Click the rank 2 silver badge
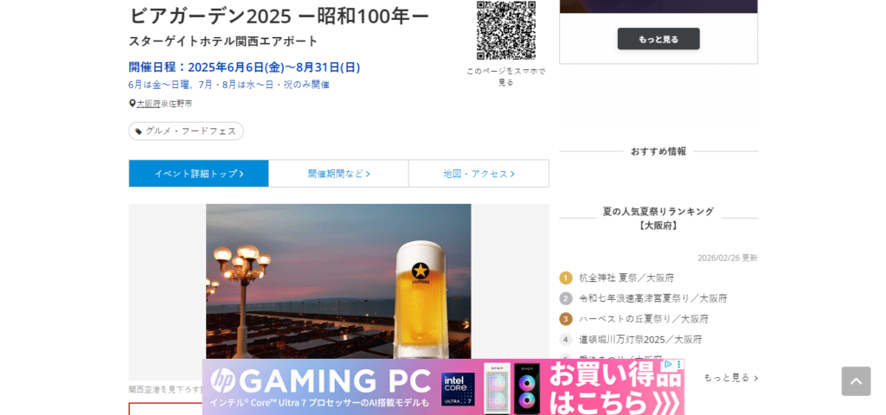Screen dimensions: 886x415 (566, 298)
